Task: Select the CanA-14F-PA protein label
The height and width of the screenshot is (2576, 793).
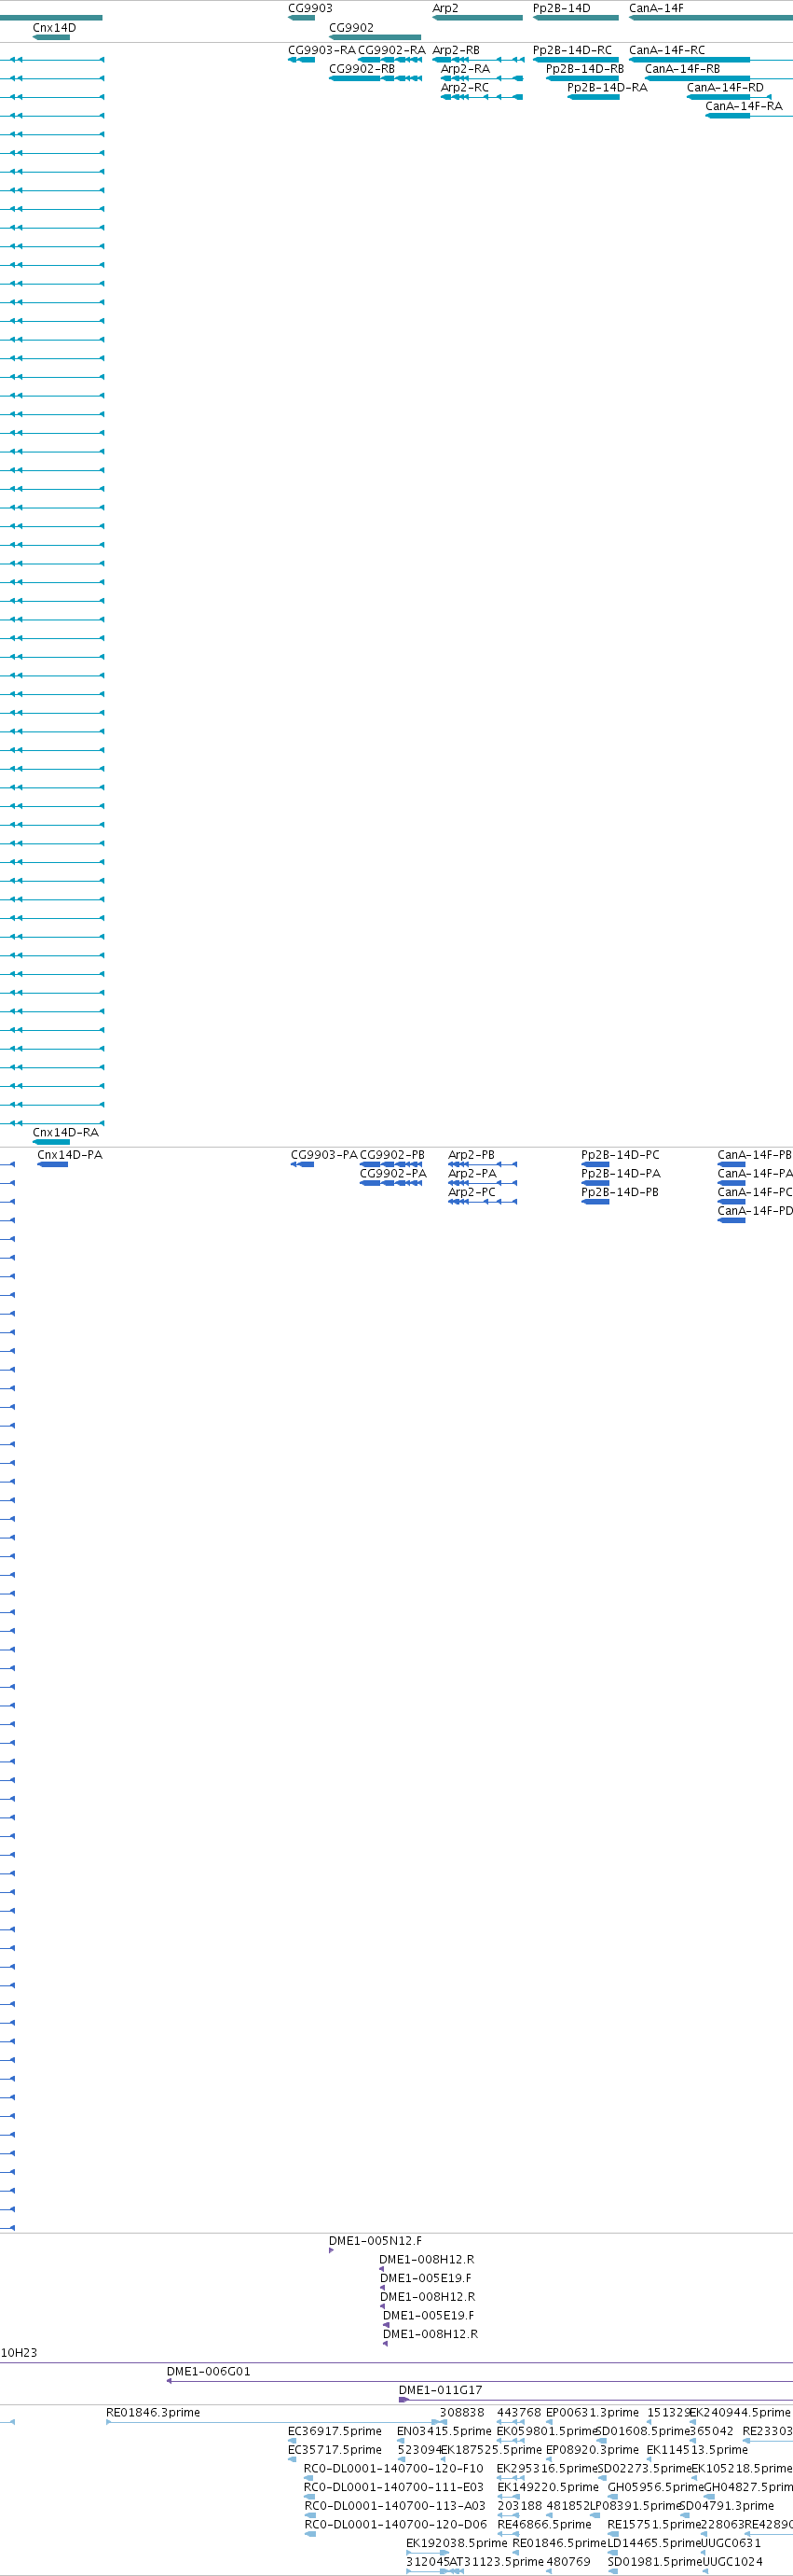Action: 755,1174
